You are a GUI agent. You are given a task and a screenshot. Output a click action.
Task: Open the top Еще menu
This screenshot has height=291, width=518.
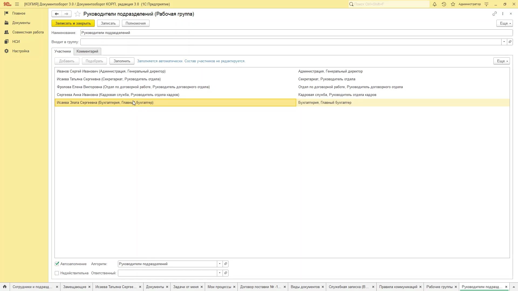pyautogui.click(x=504, y=23)
